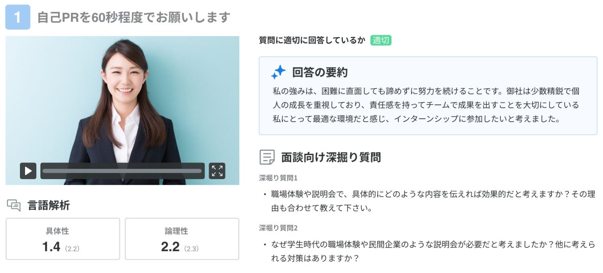Seek along the video progress bar

click(x=122, y=171)
